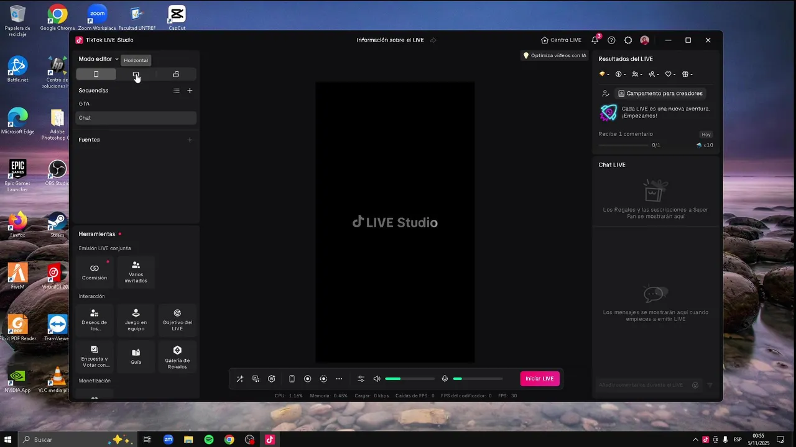Adjust the microphone volume slider
796x447 pixels.
[x=478, y=379]
